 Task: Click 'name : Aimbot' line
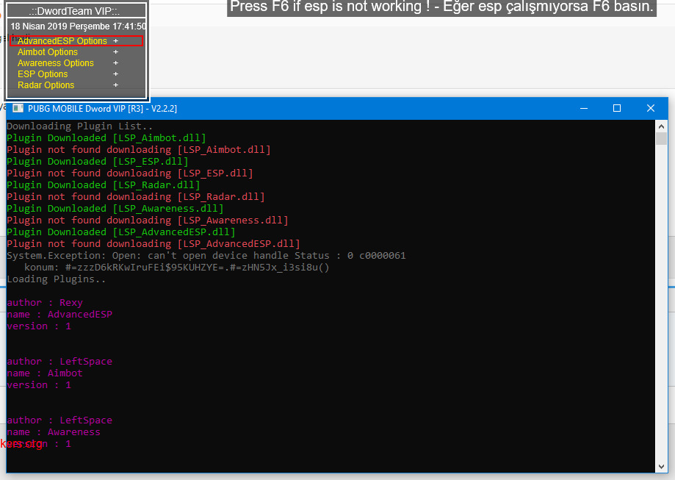[45, 373]
